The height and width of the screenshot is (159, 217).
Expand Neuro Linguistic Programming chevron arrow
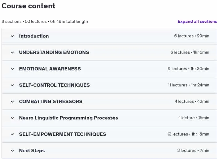point(12,118)
